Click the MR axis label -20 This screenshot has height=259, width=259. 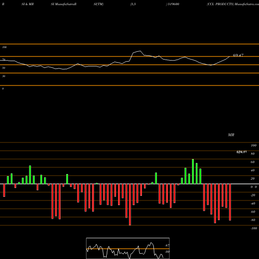[253, 195]
